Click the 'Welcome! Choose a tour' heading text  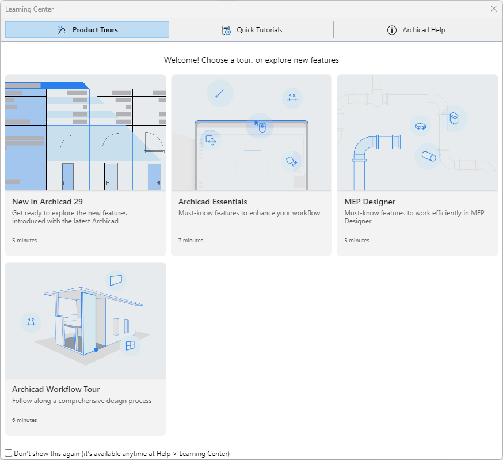[251, 60]
